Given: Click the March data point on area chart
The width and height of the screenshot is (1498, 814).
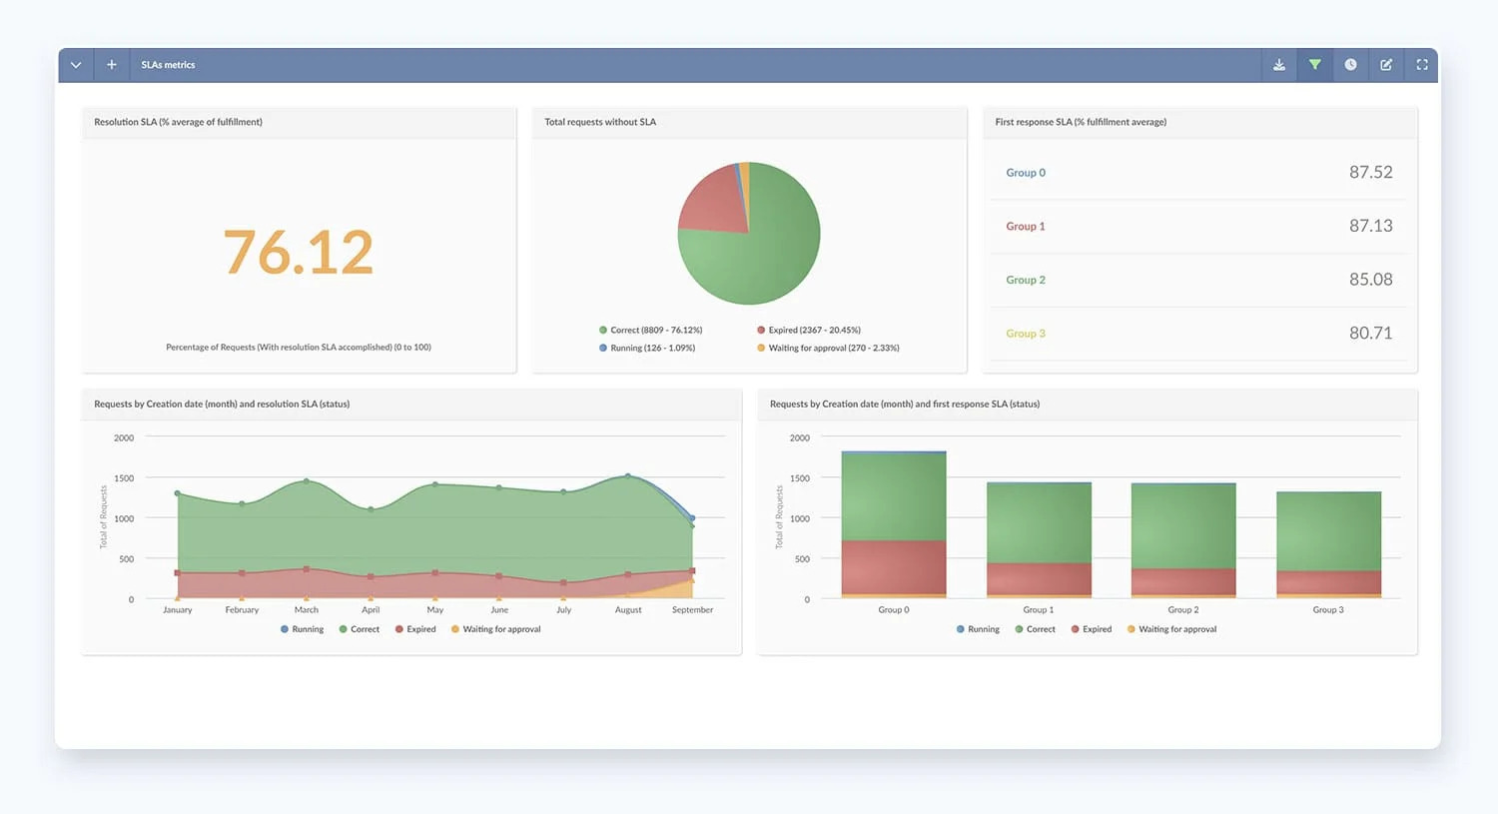Looking at the screenshot, I should tap(307, 480).
